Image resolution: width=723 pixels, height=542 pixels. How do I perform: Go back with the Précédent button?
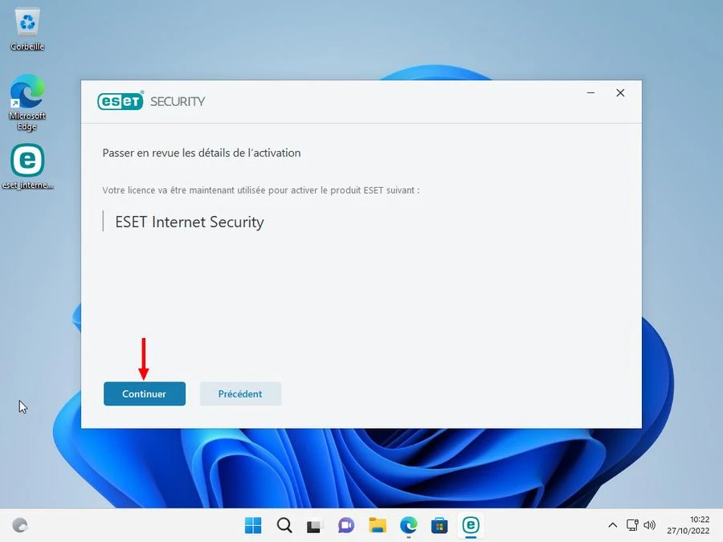pos(240,393)
